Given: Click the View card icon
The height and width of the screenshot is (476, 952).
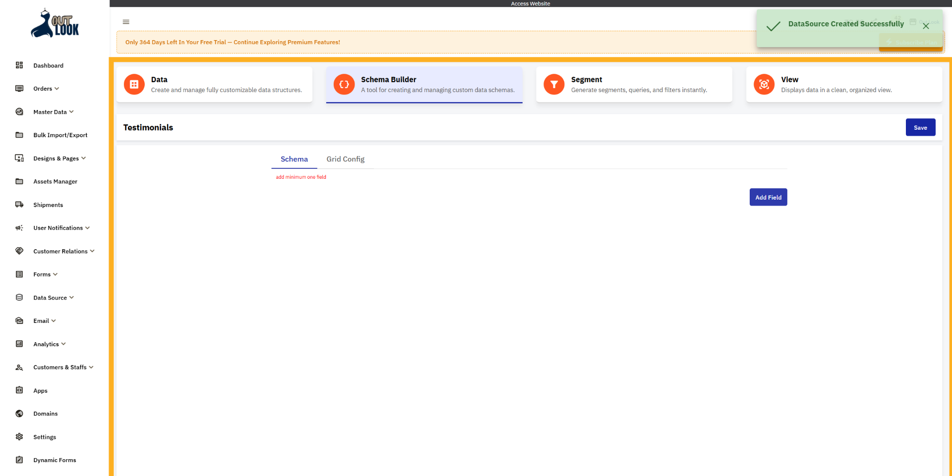Looking at the screenshot, I should pos(764,84).
